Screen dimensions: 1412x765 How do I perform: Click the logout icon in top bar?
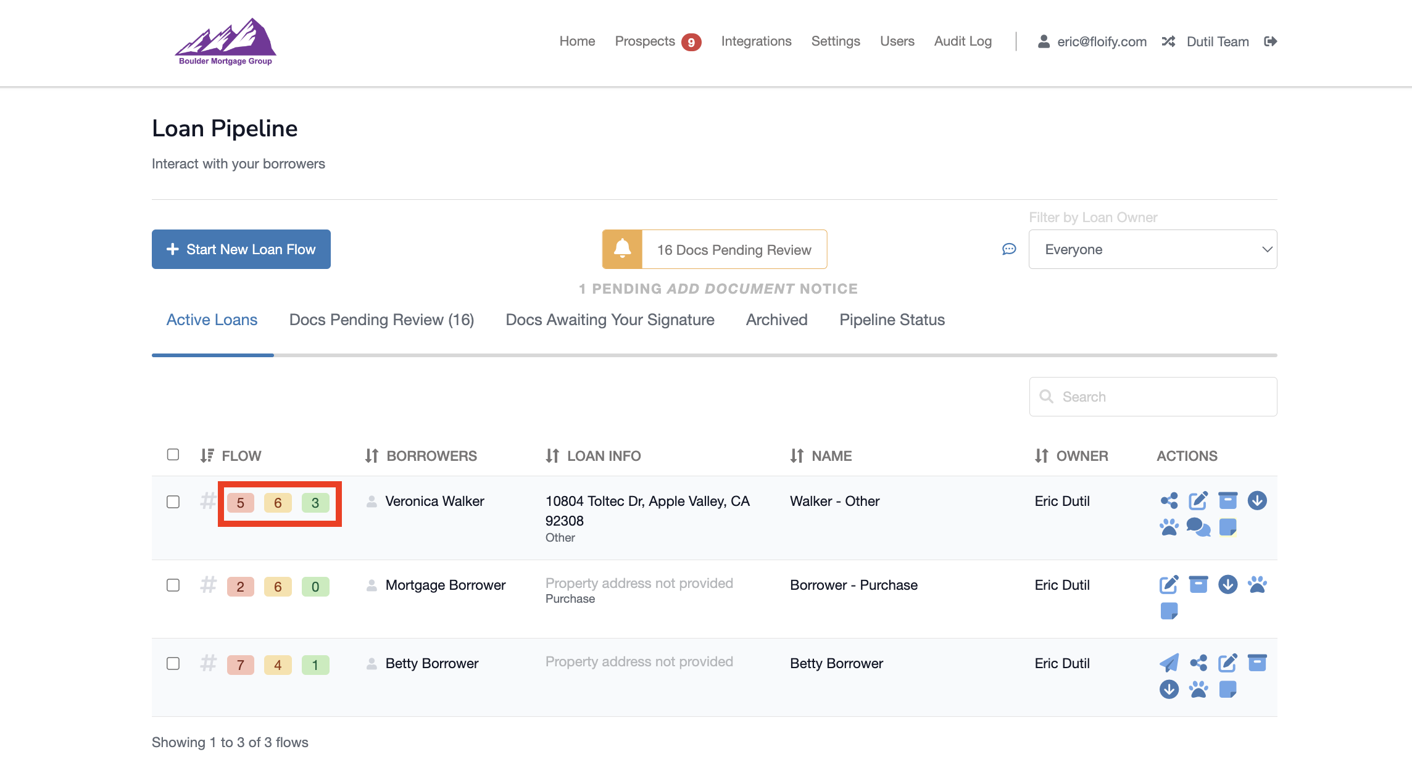point(1270,41)
